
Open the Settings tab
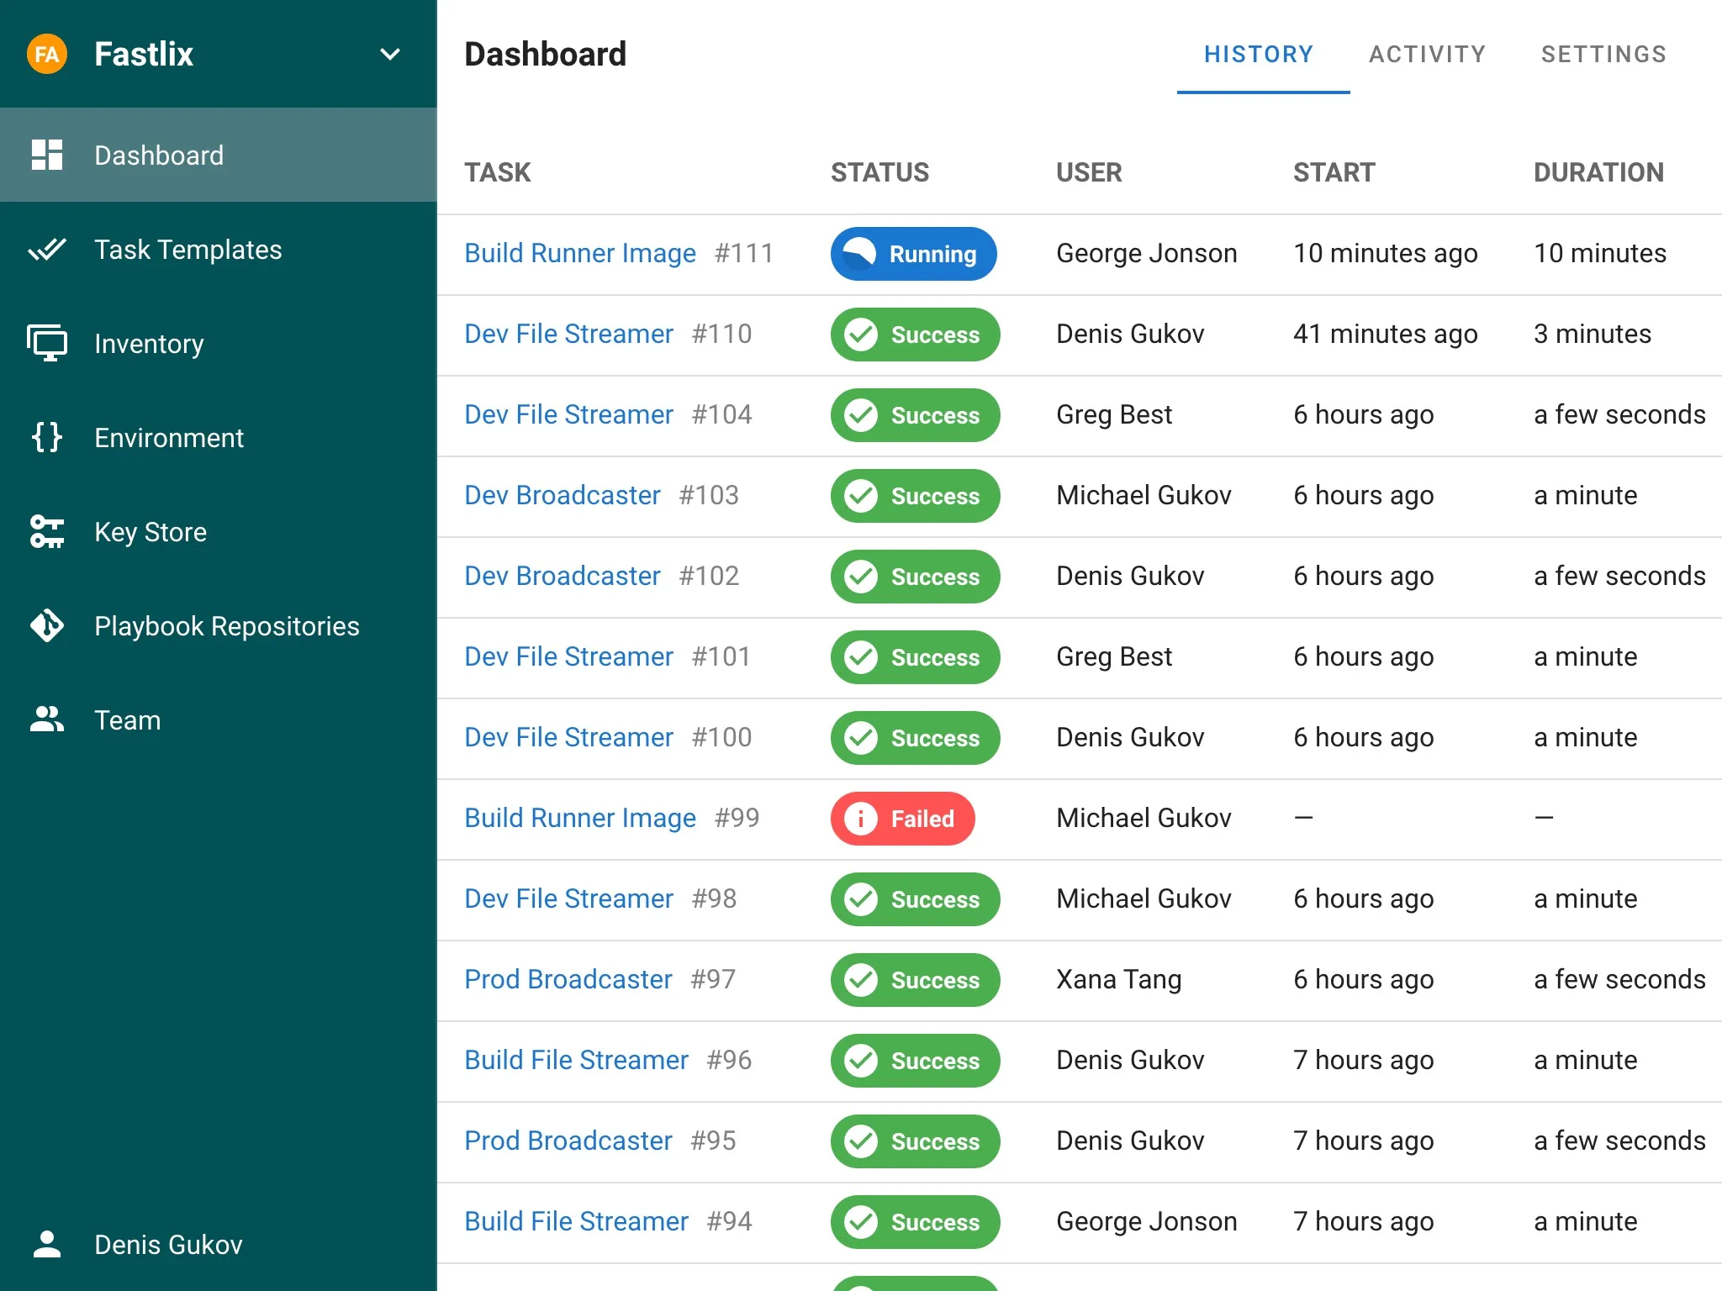click(1603, 54)
